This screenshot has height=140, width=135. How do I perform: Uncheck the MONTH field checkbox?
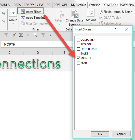tap(78, 58)
